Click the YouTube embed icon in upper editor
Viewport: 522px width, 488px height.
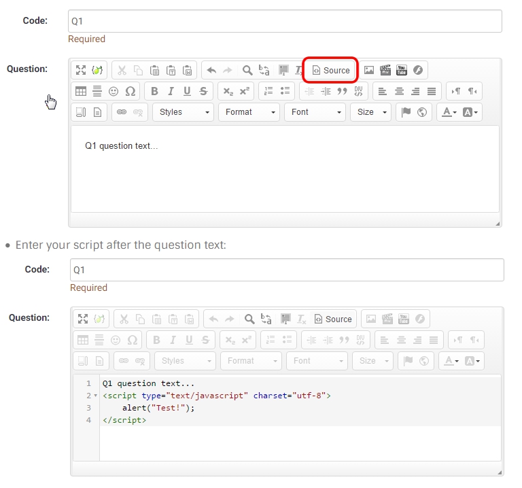pos(402,70)
